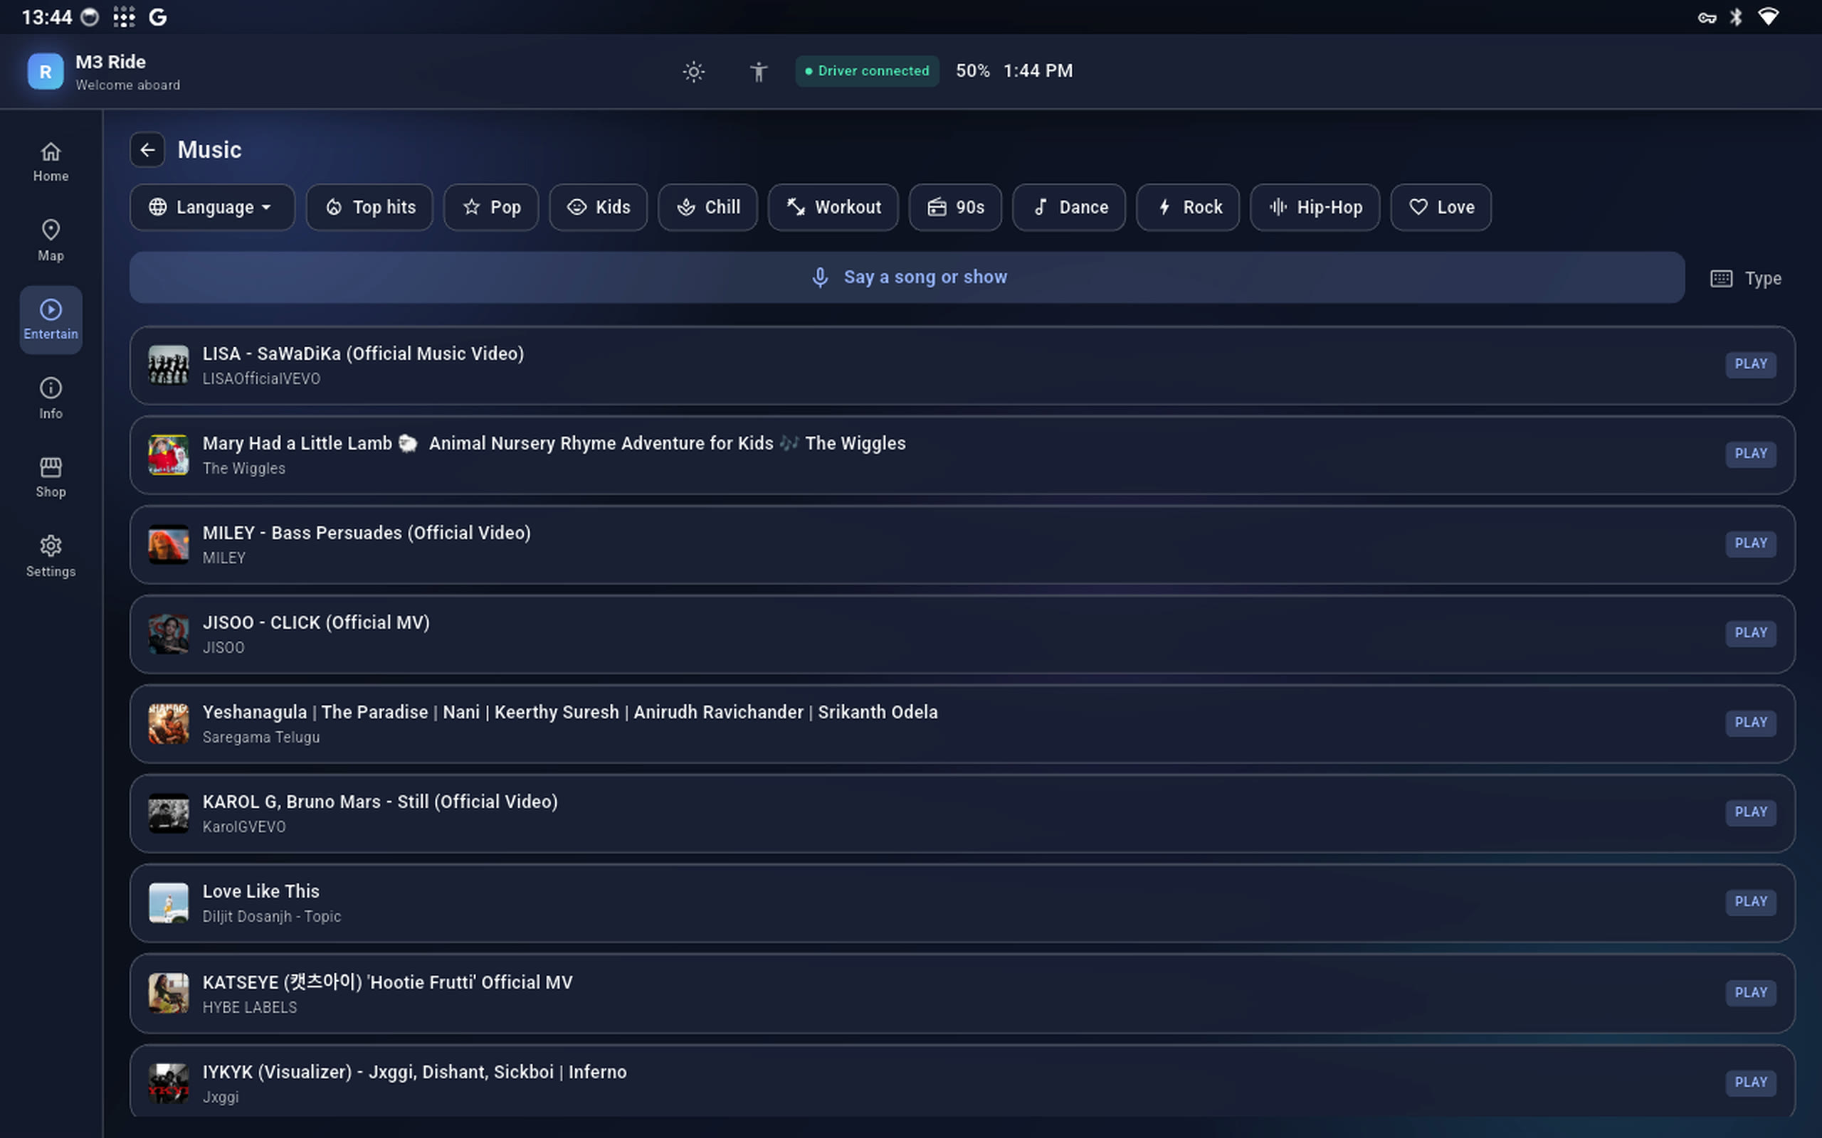
Task: Click the '1:44 PM' clock text
Action: pyautogui.click(x=1038, y=70)
